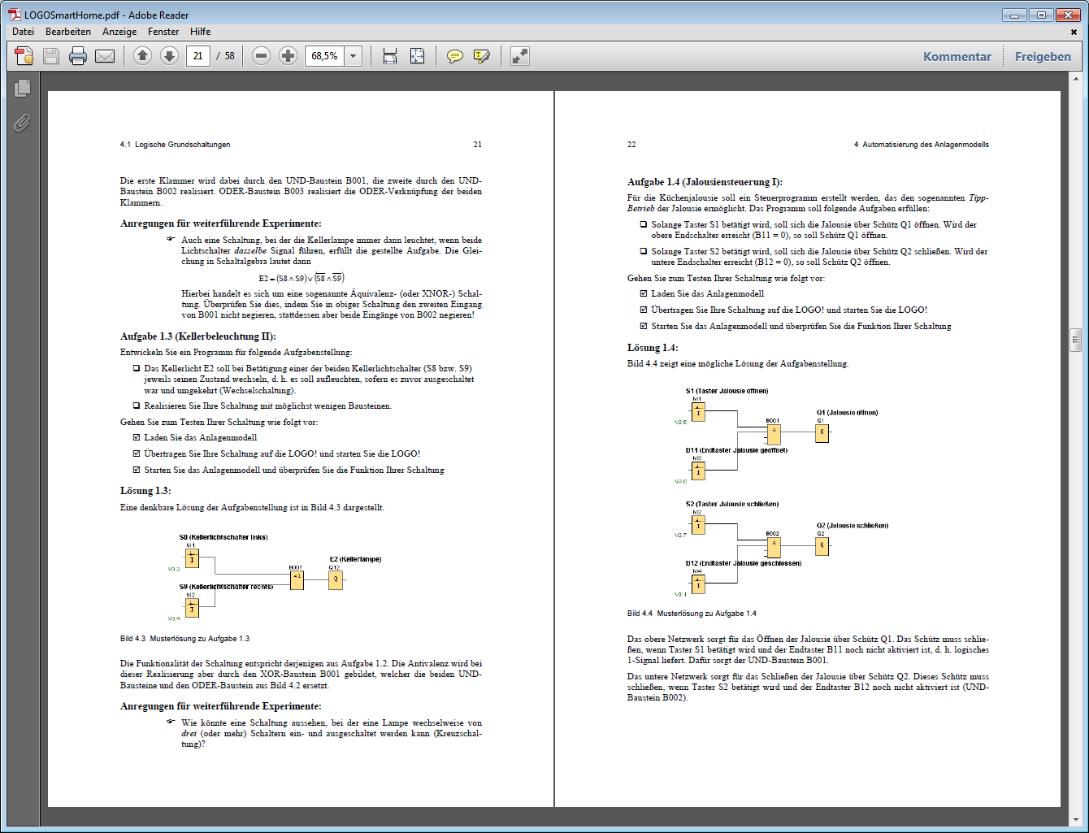Click checkbox beside 'Übertragen Sie Ihre Schaltung' on page 22

click(x=644, y=310)
